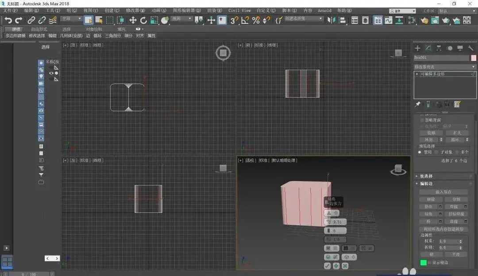Select the Move transform tool

click(x=132, y=20)
